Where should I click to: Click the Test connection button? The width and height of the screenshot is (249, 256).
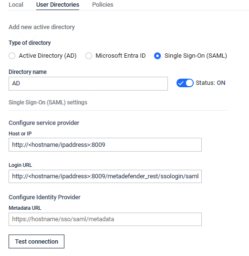tap(36, 242)
